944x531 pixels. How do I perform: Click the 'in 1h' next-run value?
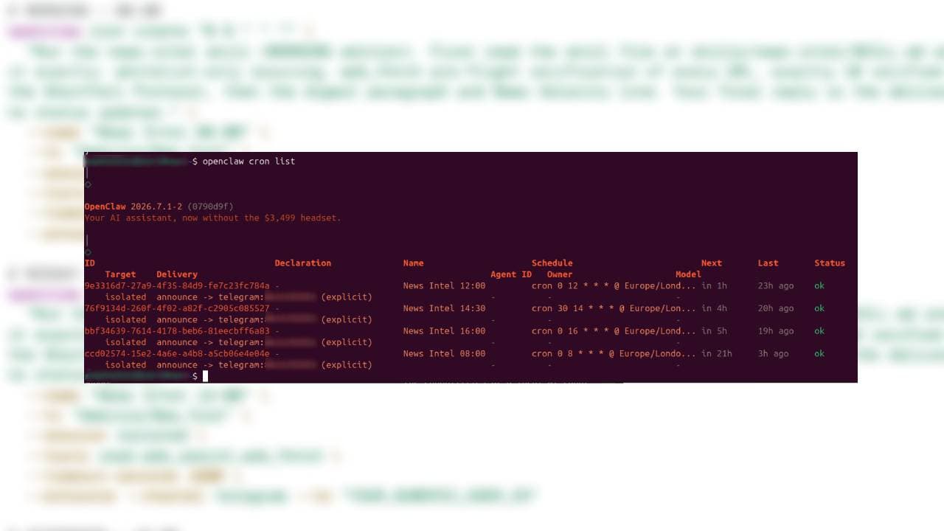tap(714, 285)
